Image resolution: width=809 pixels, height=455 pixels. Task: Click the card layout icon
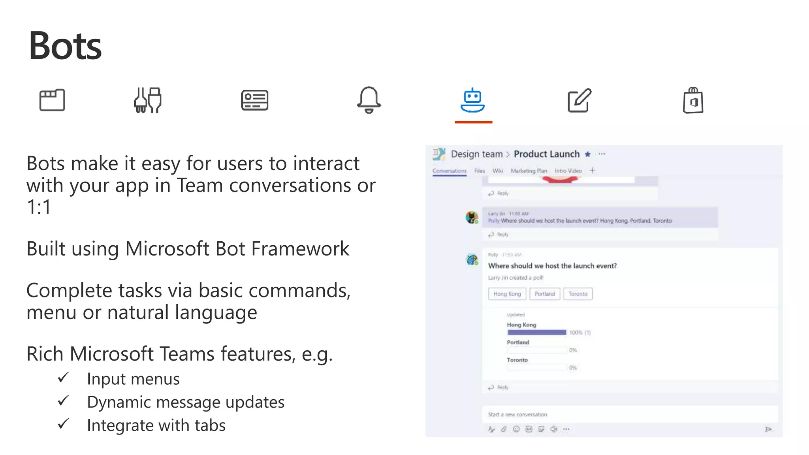(255, 100)
